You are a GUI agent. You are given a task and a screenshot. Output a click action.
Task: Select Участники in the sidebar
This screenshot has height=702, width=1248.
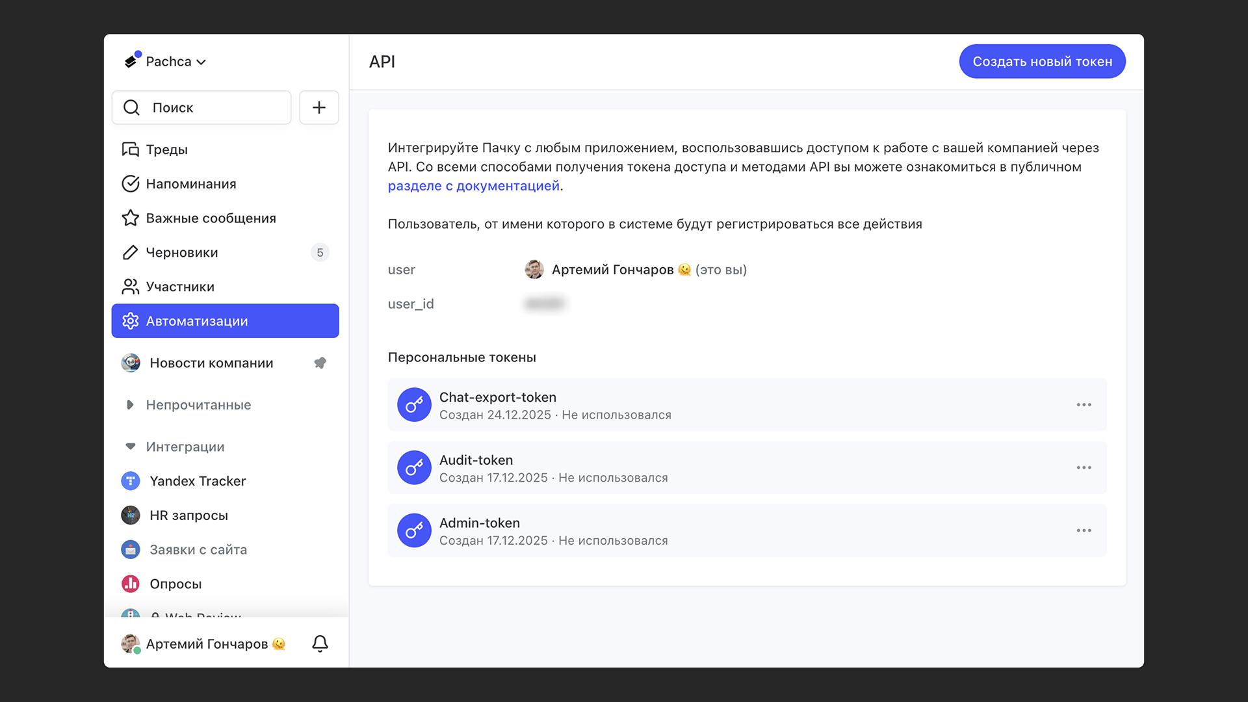click(x=180, y=287)
